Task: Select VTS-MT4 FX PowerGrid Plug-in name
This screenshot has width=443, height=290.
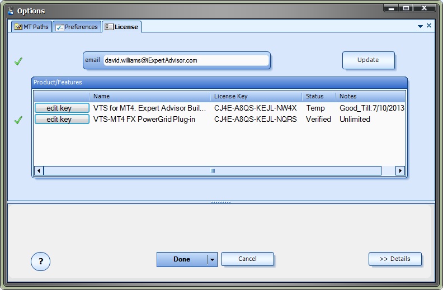Action: click(144, 120)
